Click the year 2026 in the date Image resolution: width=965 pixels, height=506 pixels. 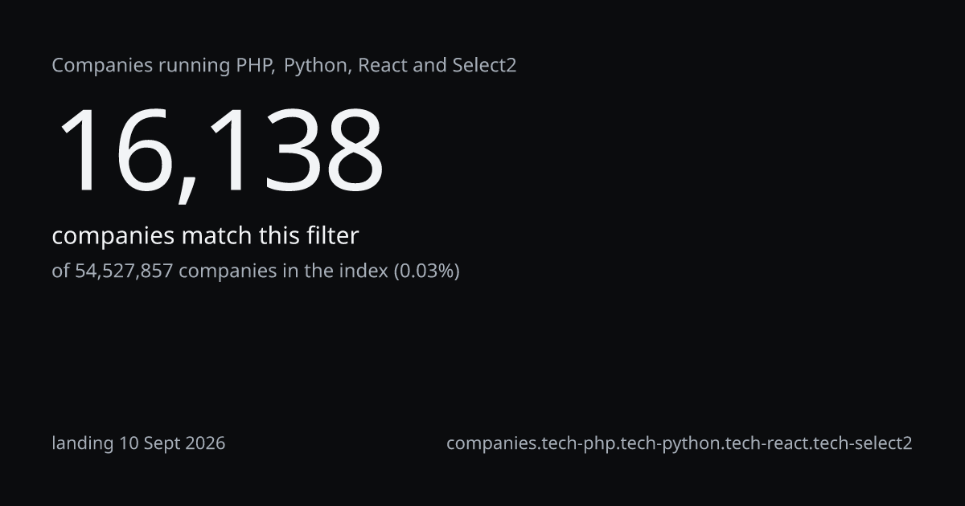[x=205, y=443]
